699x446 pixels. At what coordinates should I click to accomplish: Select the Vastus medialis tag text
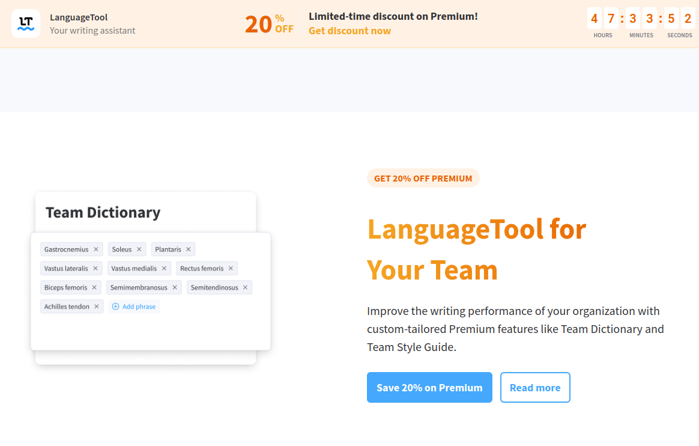(134, 269)
